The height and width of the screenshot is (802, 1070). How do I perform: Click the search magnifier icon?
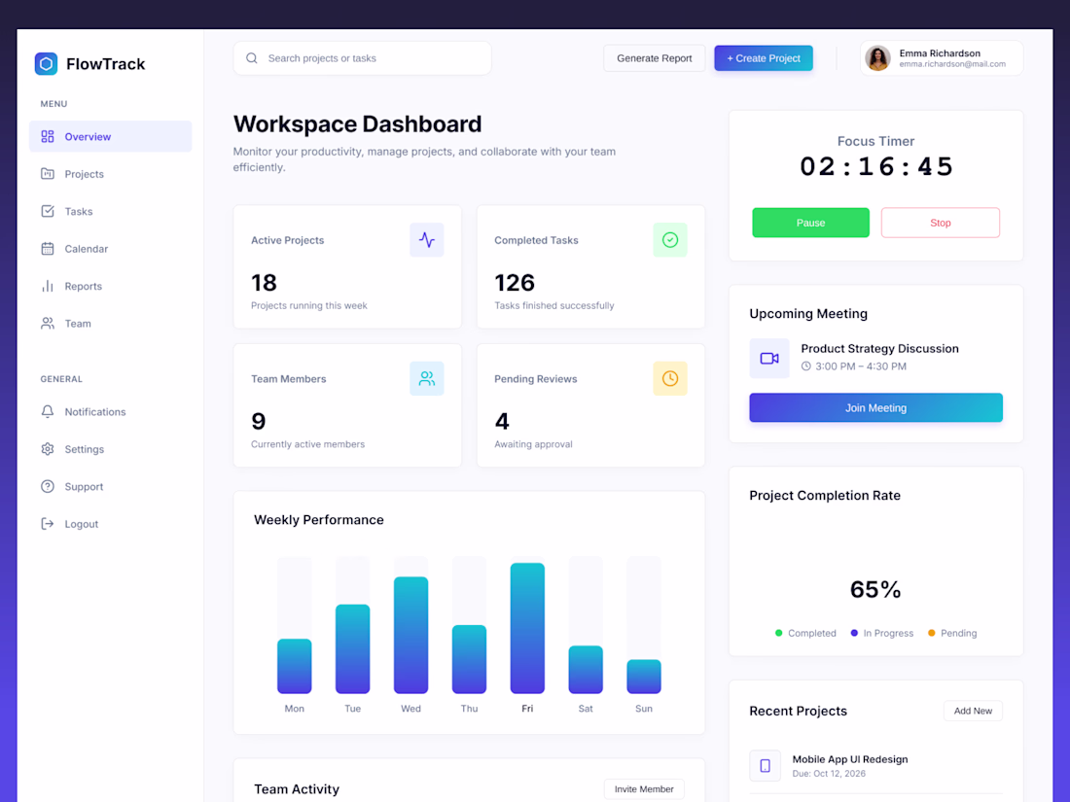[x=252, y=58]
